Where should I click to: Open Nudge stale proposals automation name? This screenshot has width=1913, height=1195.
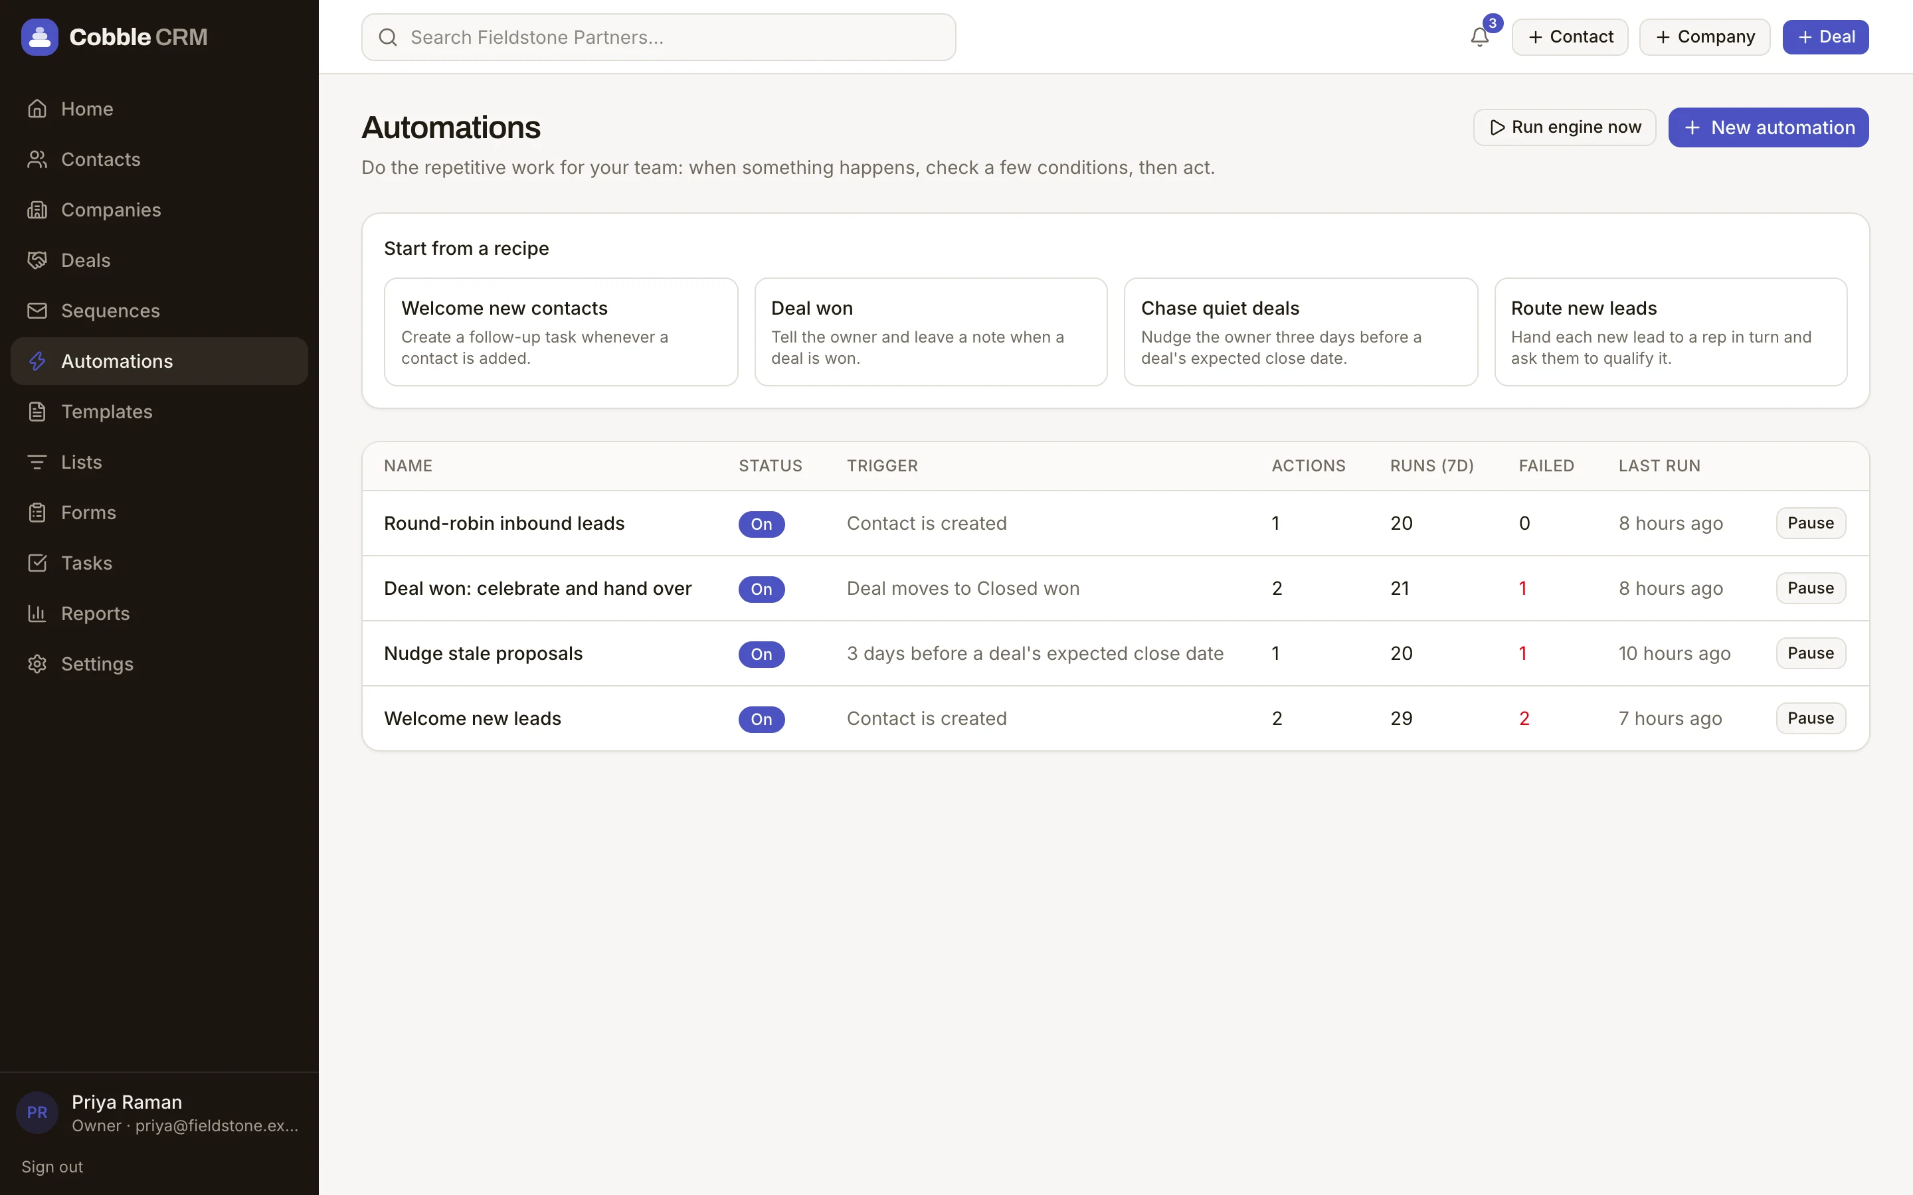pos(483,654)
